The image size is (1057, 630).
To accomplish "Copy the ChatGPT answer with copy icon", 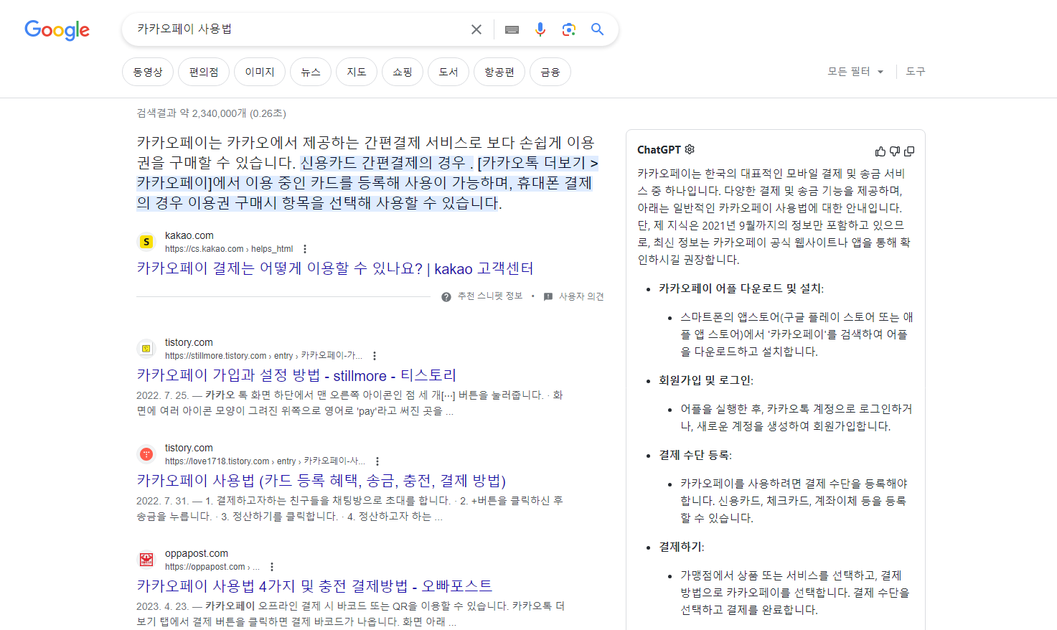I will 909,151.
